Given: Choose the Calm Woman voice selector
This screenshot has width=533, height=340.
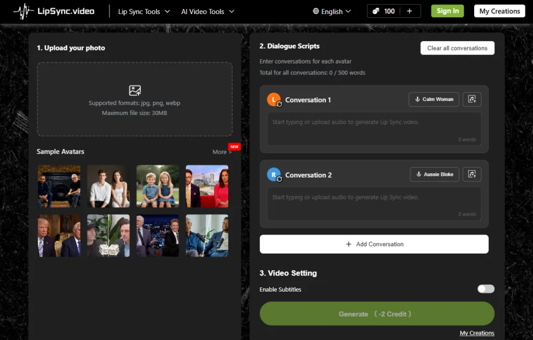Looking at the screenshot, I should [x=434, y=99].
